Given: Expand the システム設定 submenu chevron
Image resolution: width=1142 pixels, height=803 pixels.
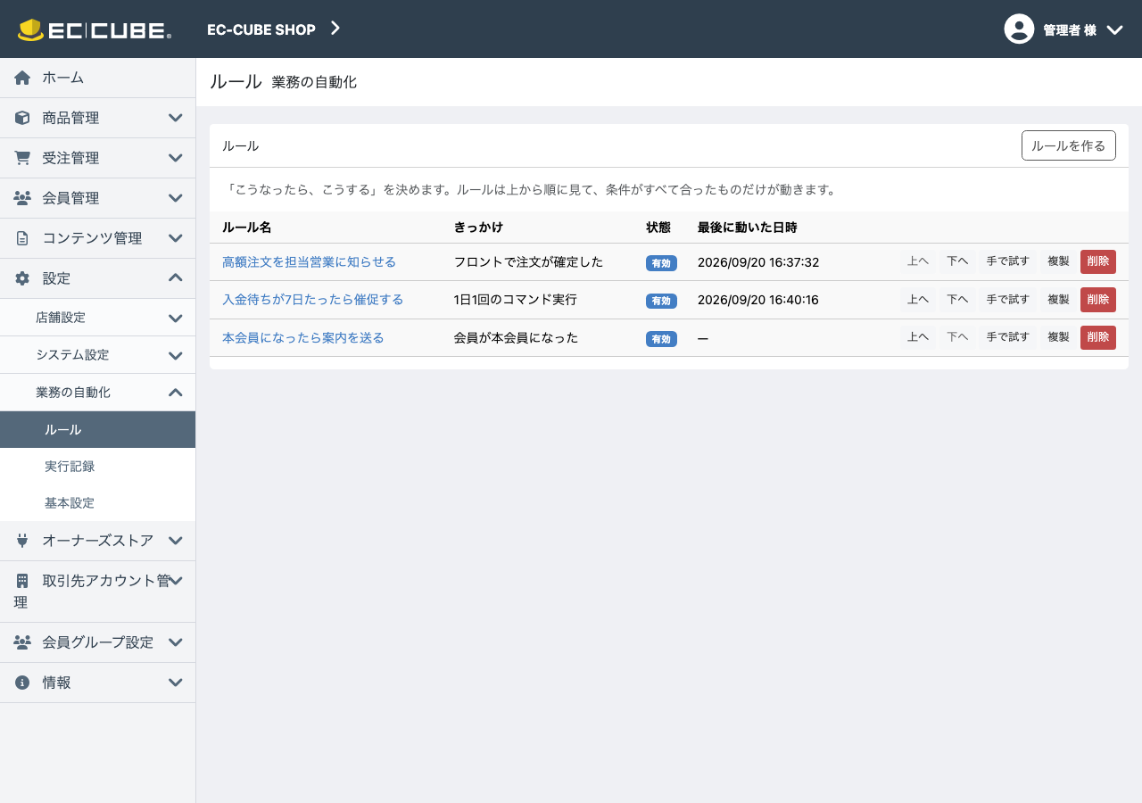Looking at the screenshot, I should [x=176, y=355].
